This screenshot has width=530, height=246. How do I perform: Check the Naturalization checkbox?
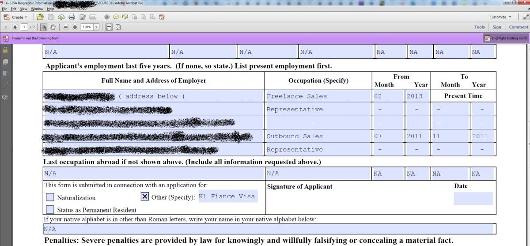coord(50,197)
